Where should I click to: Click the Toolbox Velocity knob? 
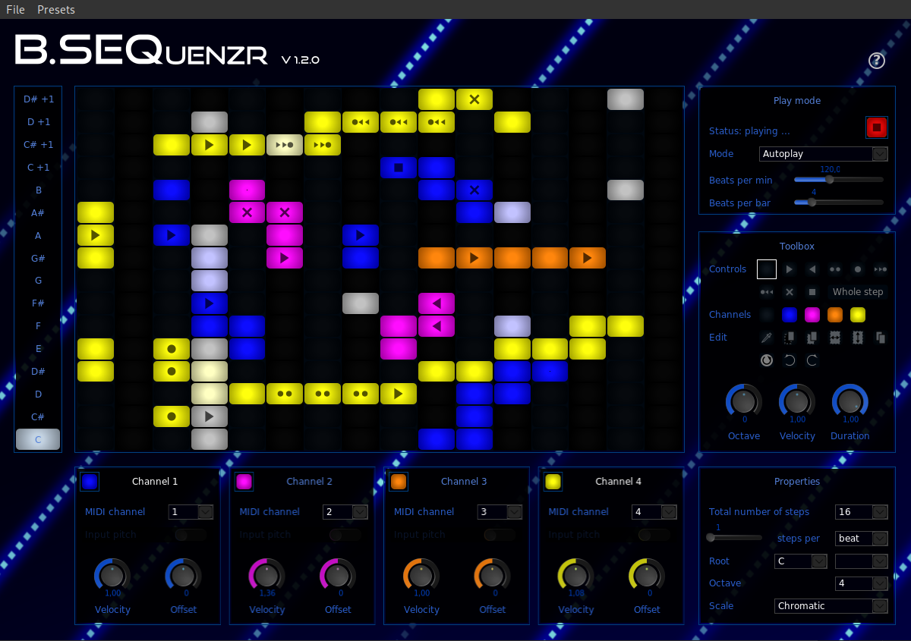pos(797,400)
